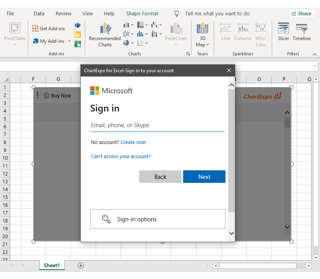Insert a Line sparkline
The width and height of the screenshot is (320, 279).
[x=225, y=32]
